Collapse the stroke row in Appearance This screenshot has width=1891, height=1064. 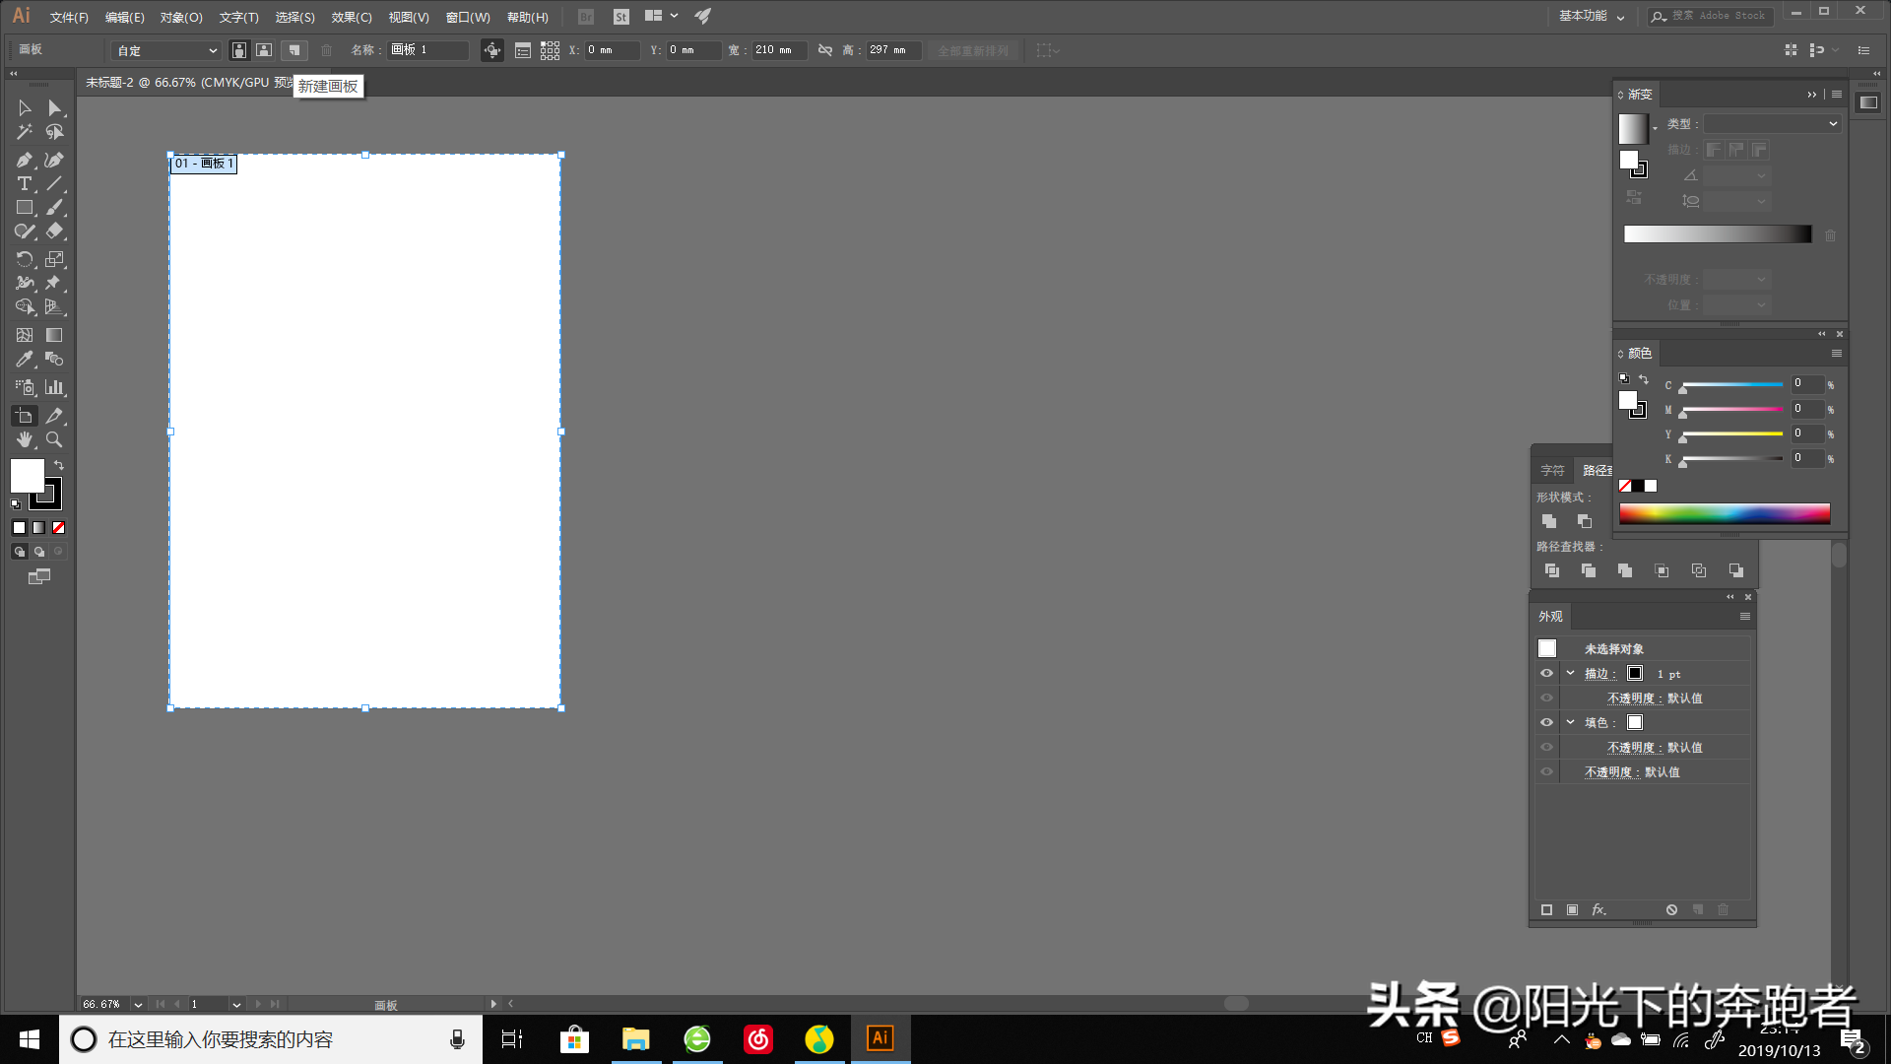(1571, 674)
